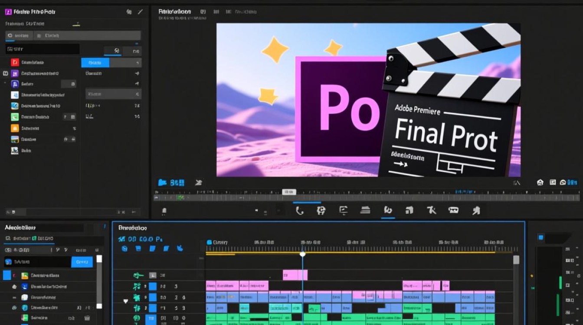Click the white playhead handle on the timeline ruler

[303, 254]
